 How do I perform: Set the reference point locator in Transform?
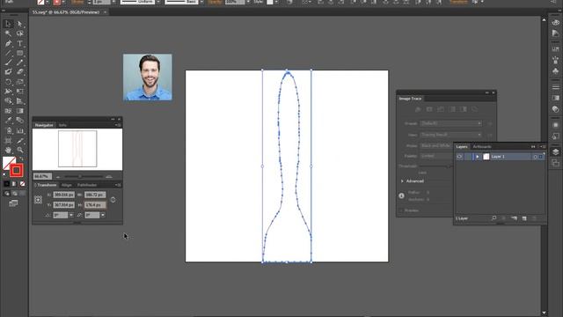[38, 200]
